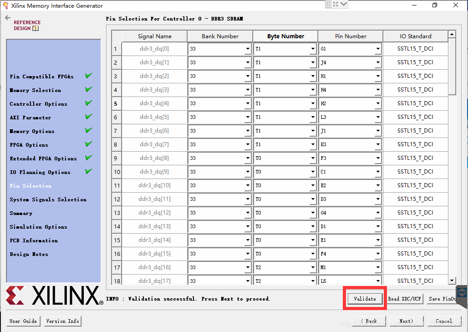Click the title bar grid icon
Viewport: 468px width, 332px height.
pos(328,4)
